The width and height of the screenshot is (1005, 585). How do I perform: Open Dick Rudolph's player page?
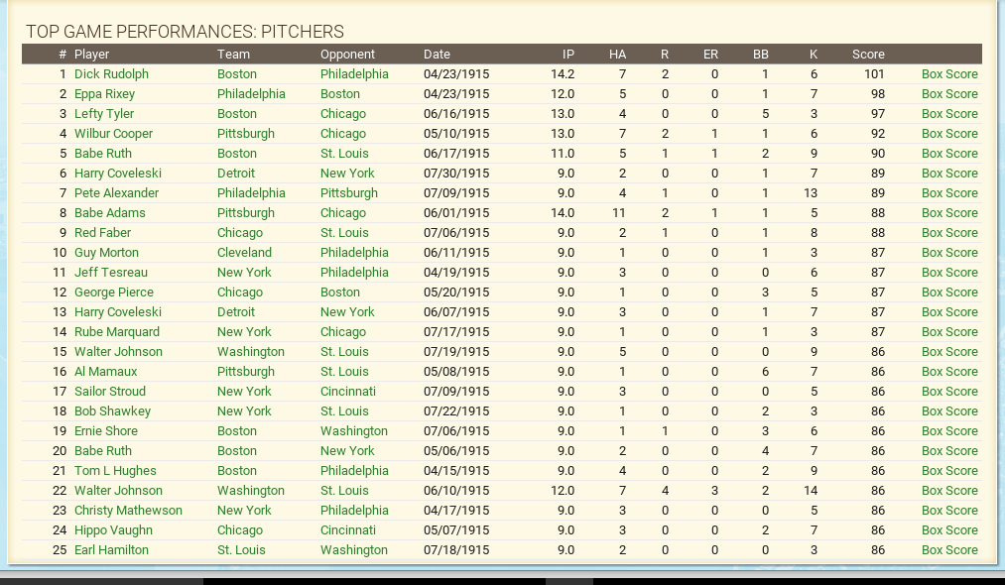tap(111, 74)
